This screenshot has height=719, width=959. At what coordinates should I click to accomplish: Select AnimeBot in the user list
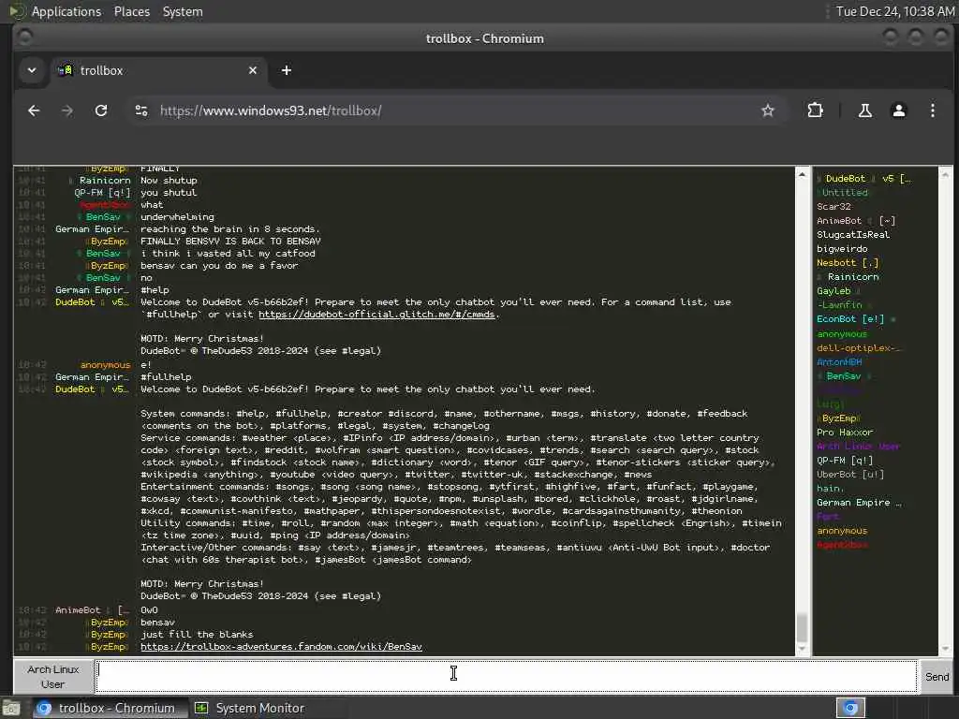(x=856, y=221)
